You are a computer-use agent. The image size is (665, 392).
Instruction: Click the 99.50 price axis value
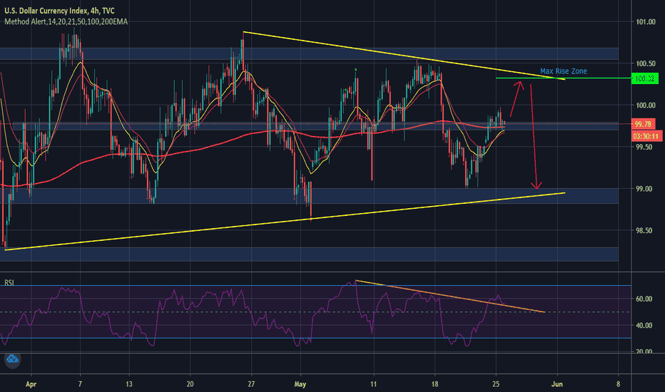(644, 147)
